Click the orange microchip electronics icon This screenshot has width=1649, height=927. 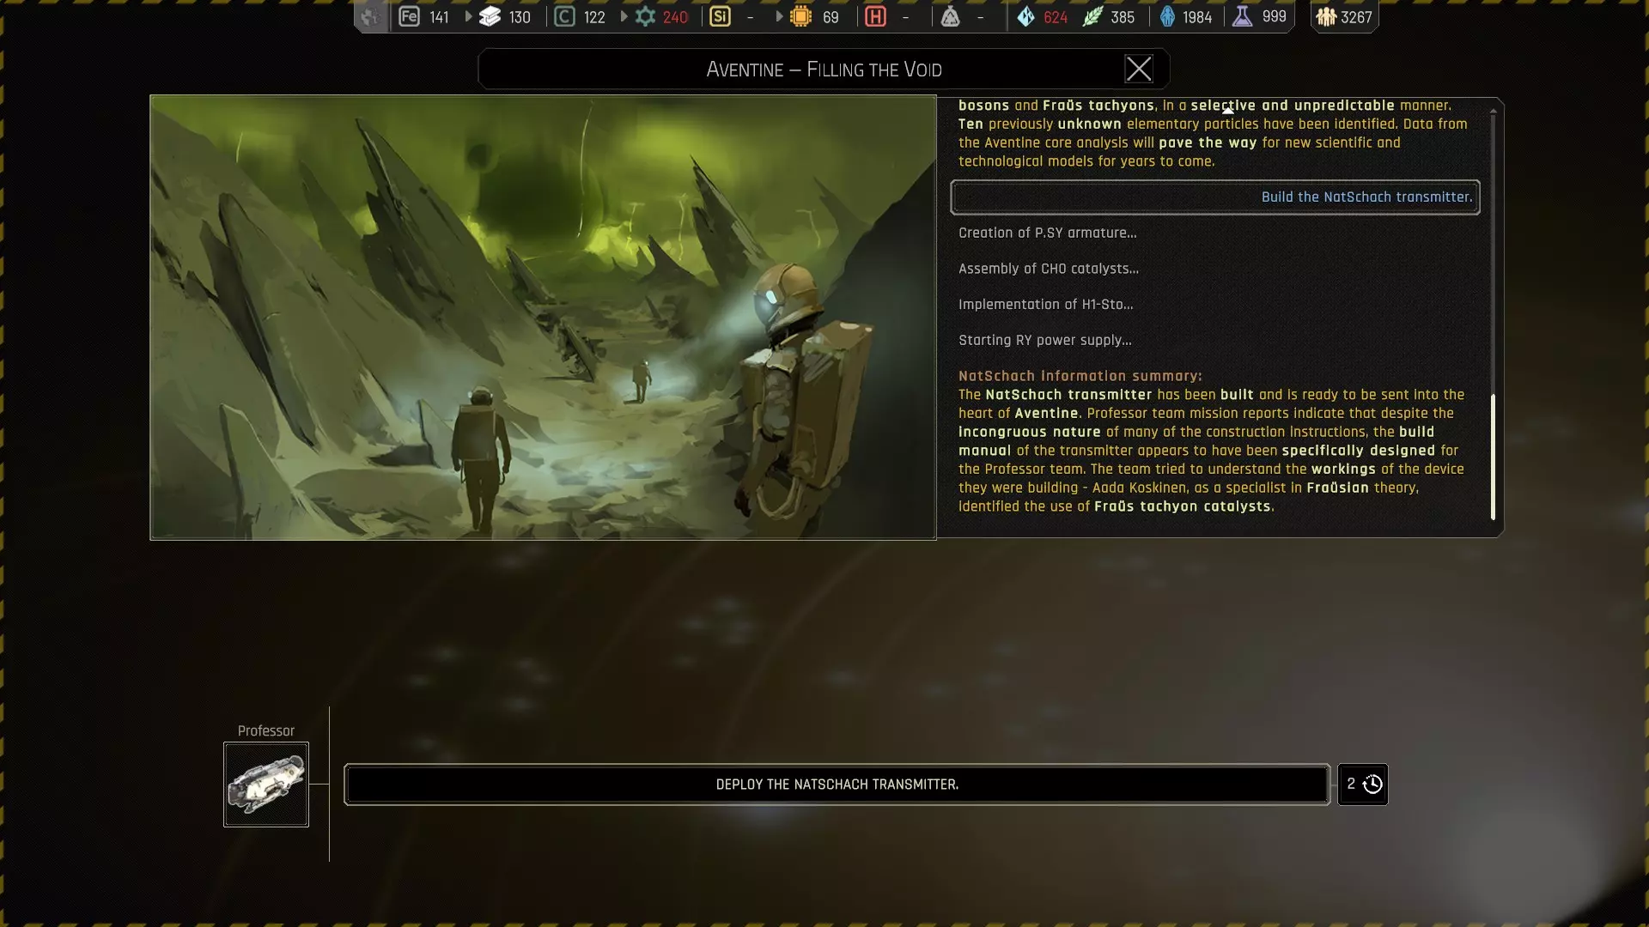pos(800,16)
